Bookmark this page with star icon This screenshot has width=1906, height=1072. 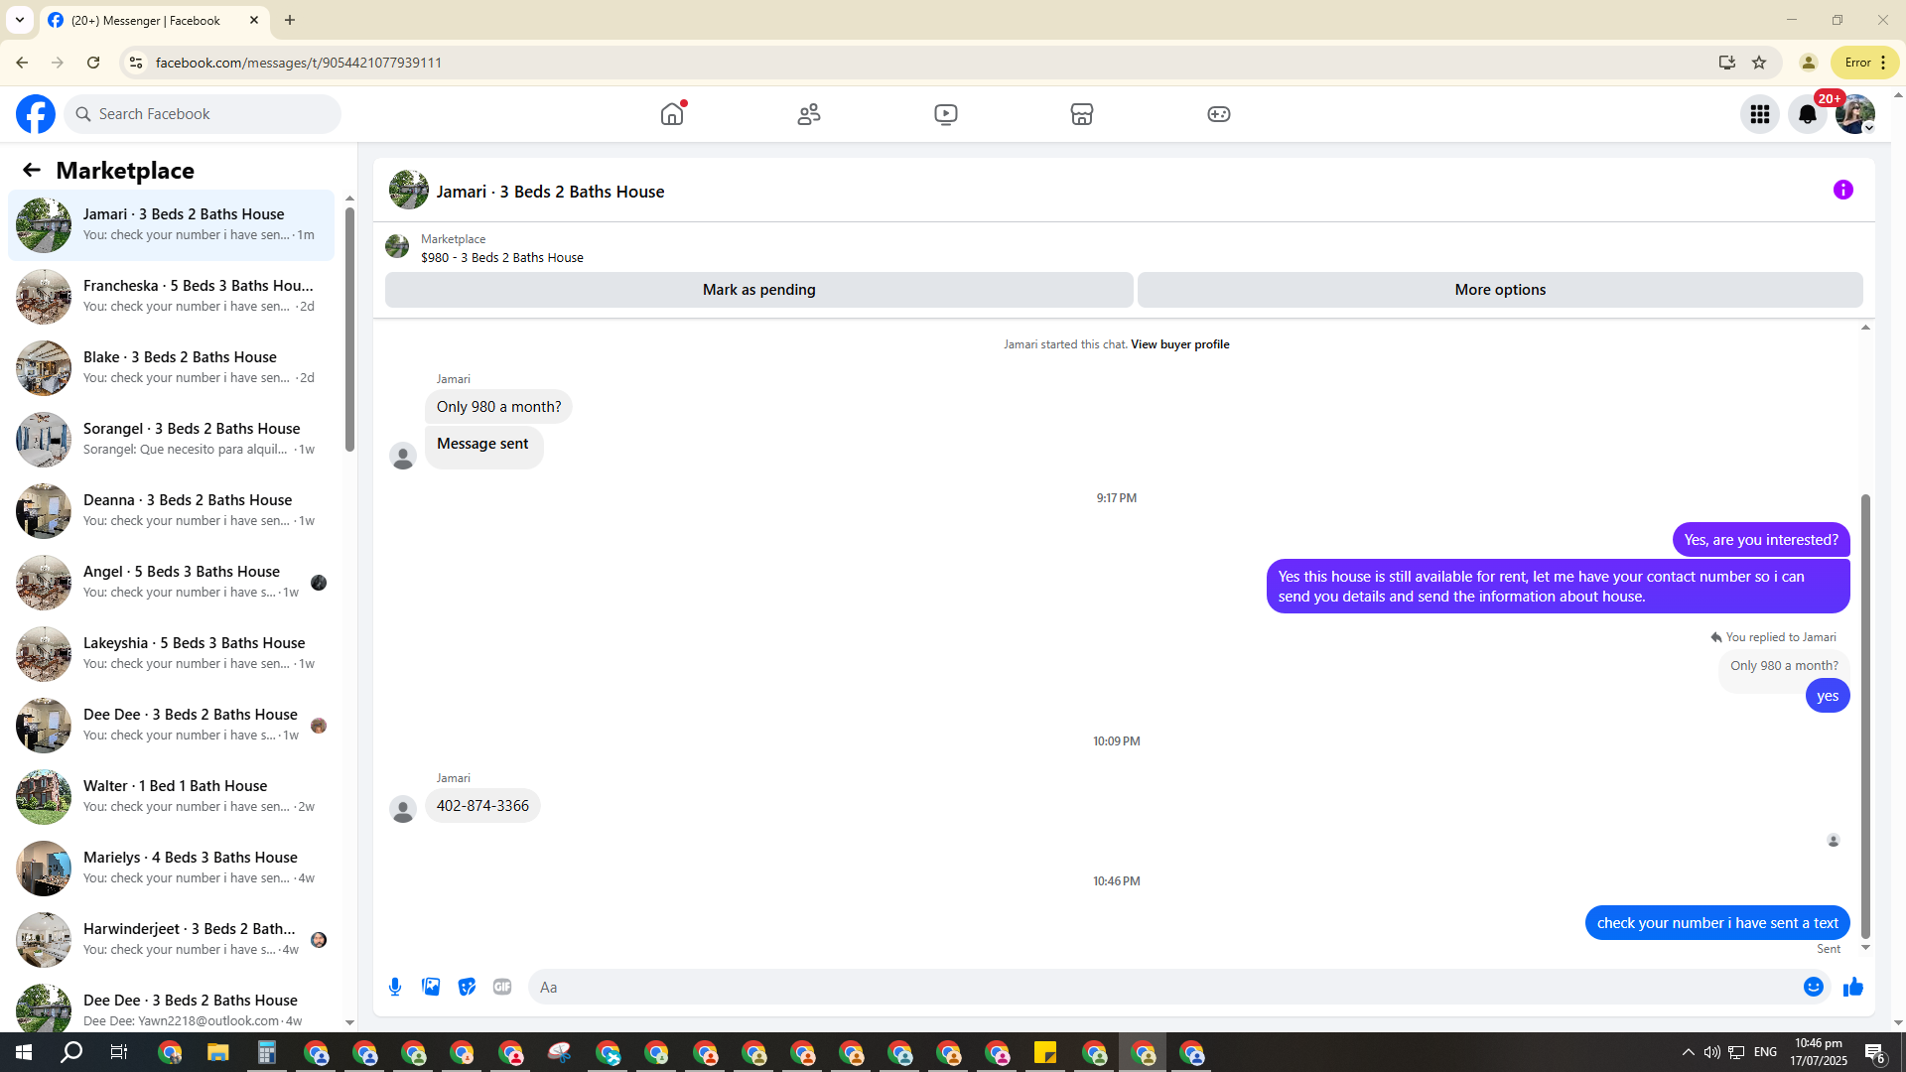(x=1759, y=63)
